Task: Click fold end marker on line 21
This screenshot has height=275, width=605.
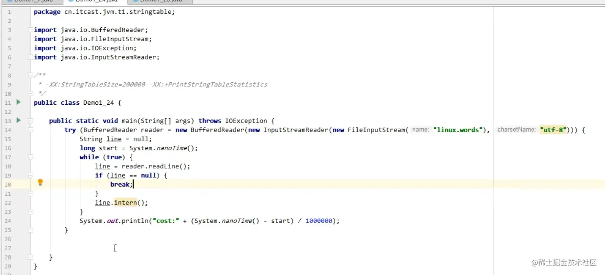Action: point(30,194)
